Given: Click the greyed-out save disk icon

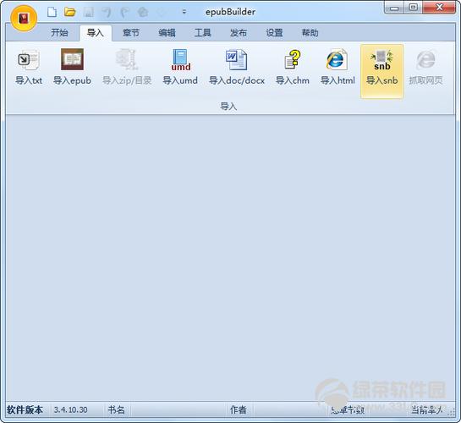Looking at the screenshot, I should (88, 12).
